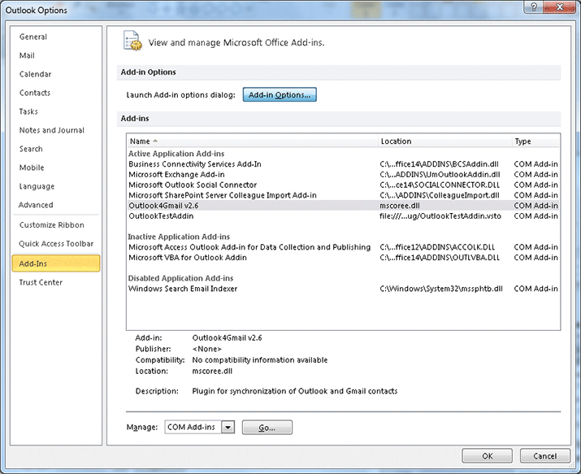Select the Add-Ins category
The image size is (581, 474).
click(x=56, y=263)
